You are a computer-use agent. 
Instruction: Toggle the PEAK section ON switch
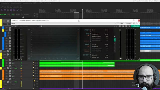coord(88,46)
